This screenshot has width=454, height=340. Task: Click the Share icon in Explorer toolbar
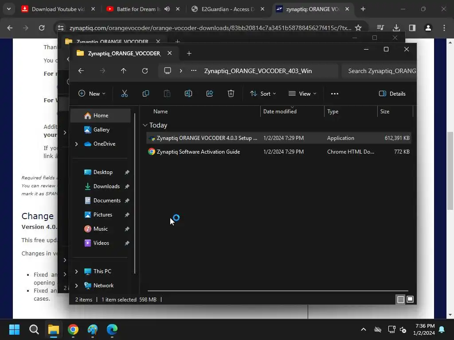pyautogui.click(x=210, y=93)
